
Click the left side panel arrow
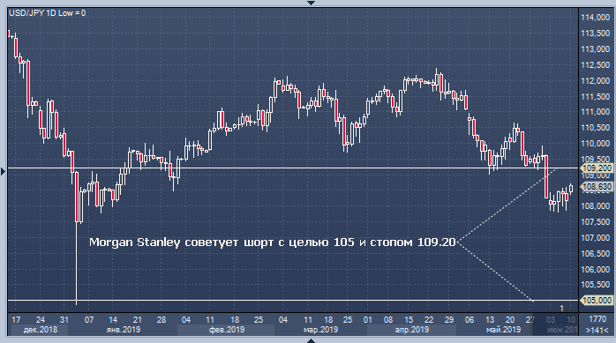(x=3, y=171)
